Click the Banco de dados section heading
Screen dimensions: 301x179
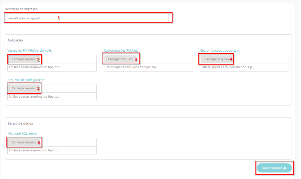coord(20,123)
